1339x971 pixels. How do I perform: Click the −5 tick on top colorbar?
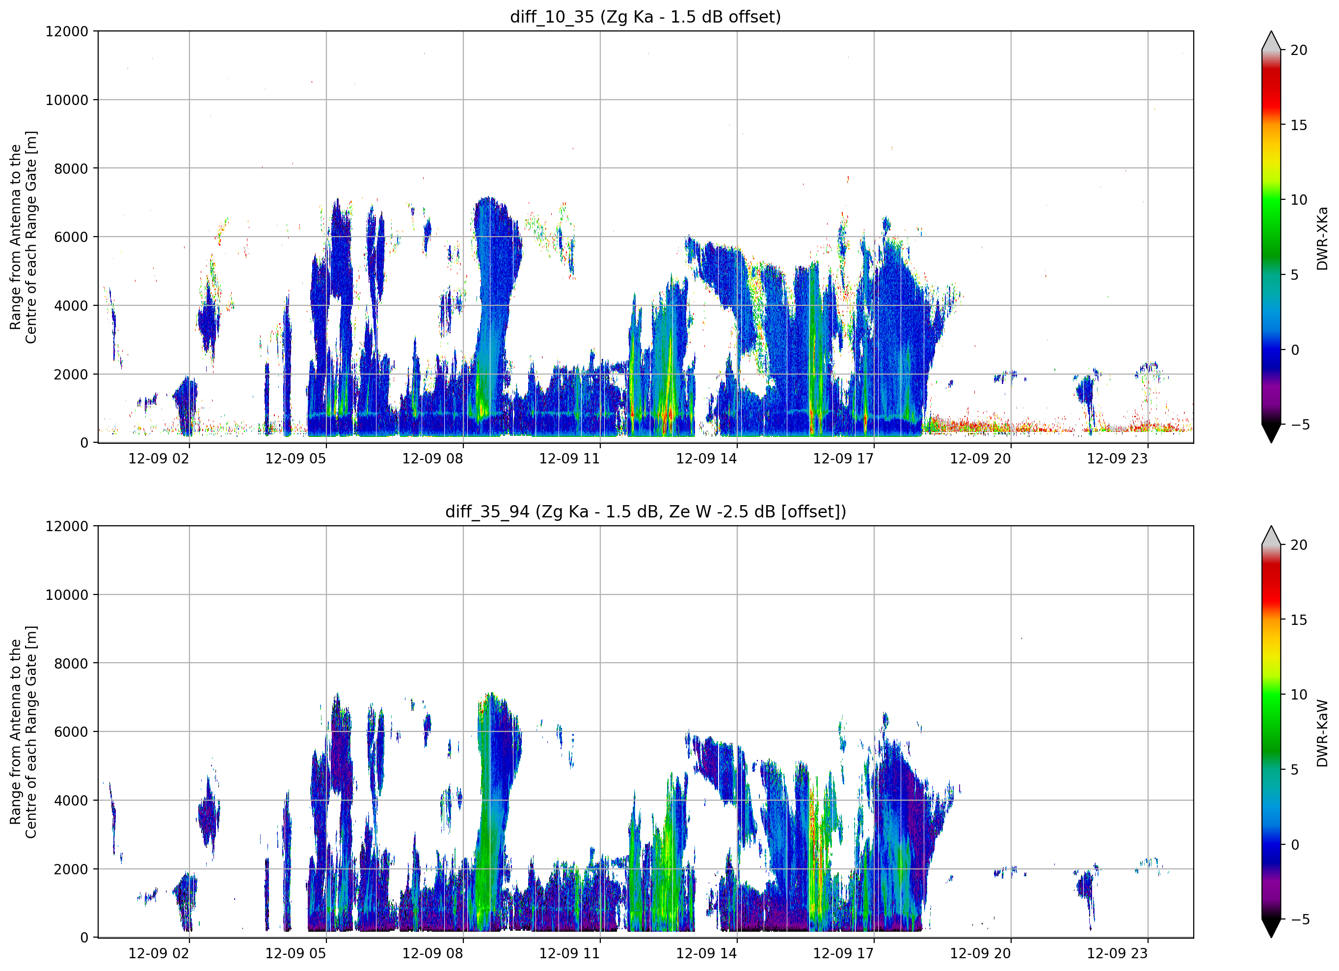tap(1300, 425)
